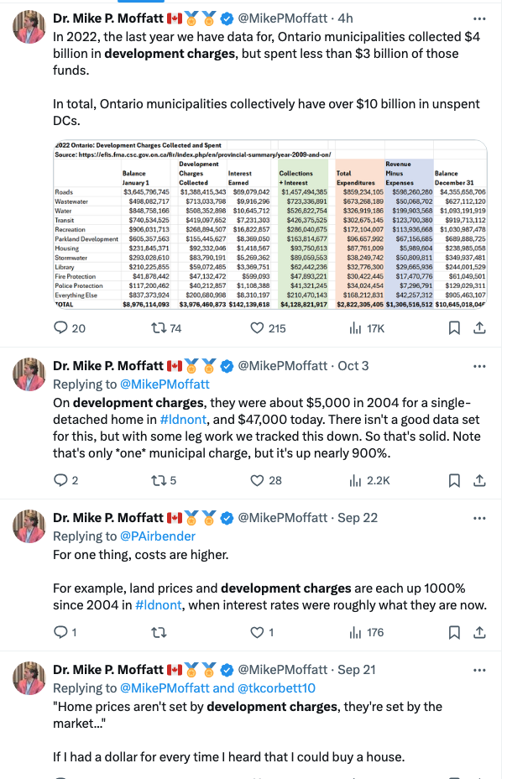Retweet the Sep 22 reply tweet
The width and height of the screenshot is (507, 779).
(x=159, y=632)
